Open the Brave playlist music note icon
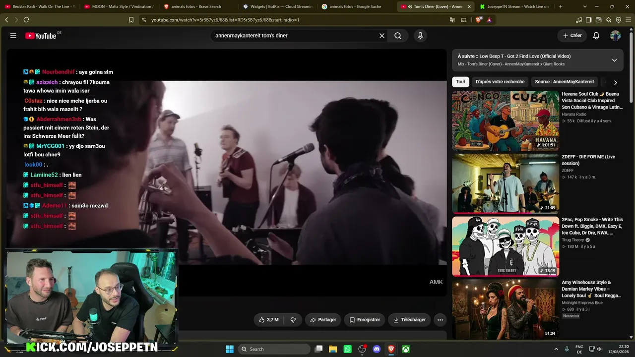This screenshot has height=357, width=635. click(579, 20)
